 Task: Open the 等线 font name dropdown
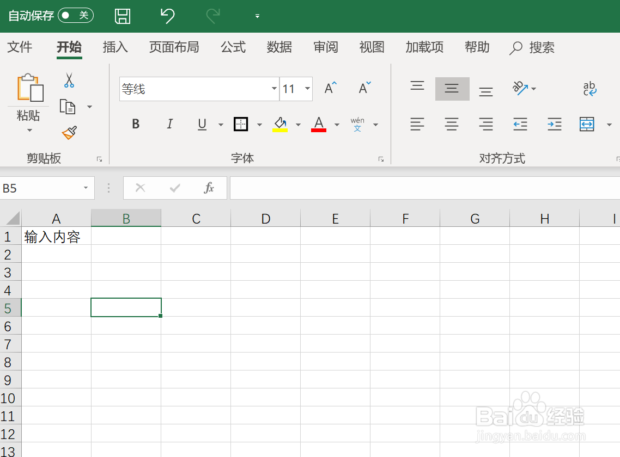coord(274,89)
